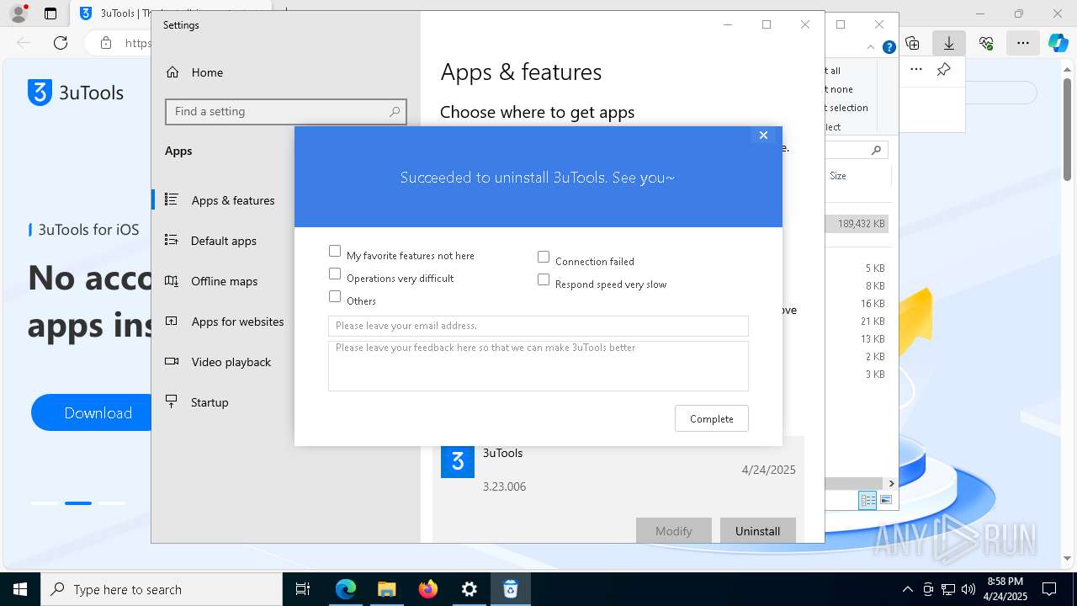Click search magnifier in Find a setting
The image size is (1077, 606).
[395, 111]
